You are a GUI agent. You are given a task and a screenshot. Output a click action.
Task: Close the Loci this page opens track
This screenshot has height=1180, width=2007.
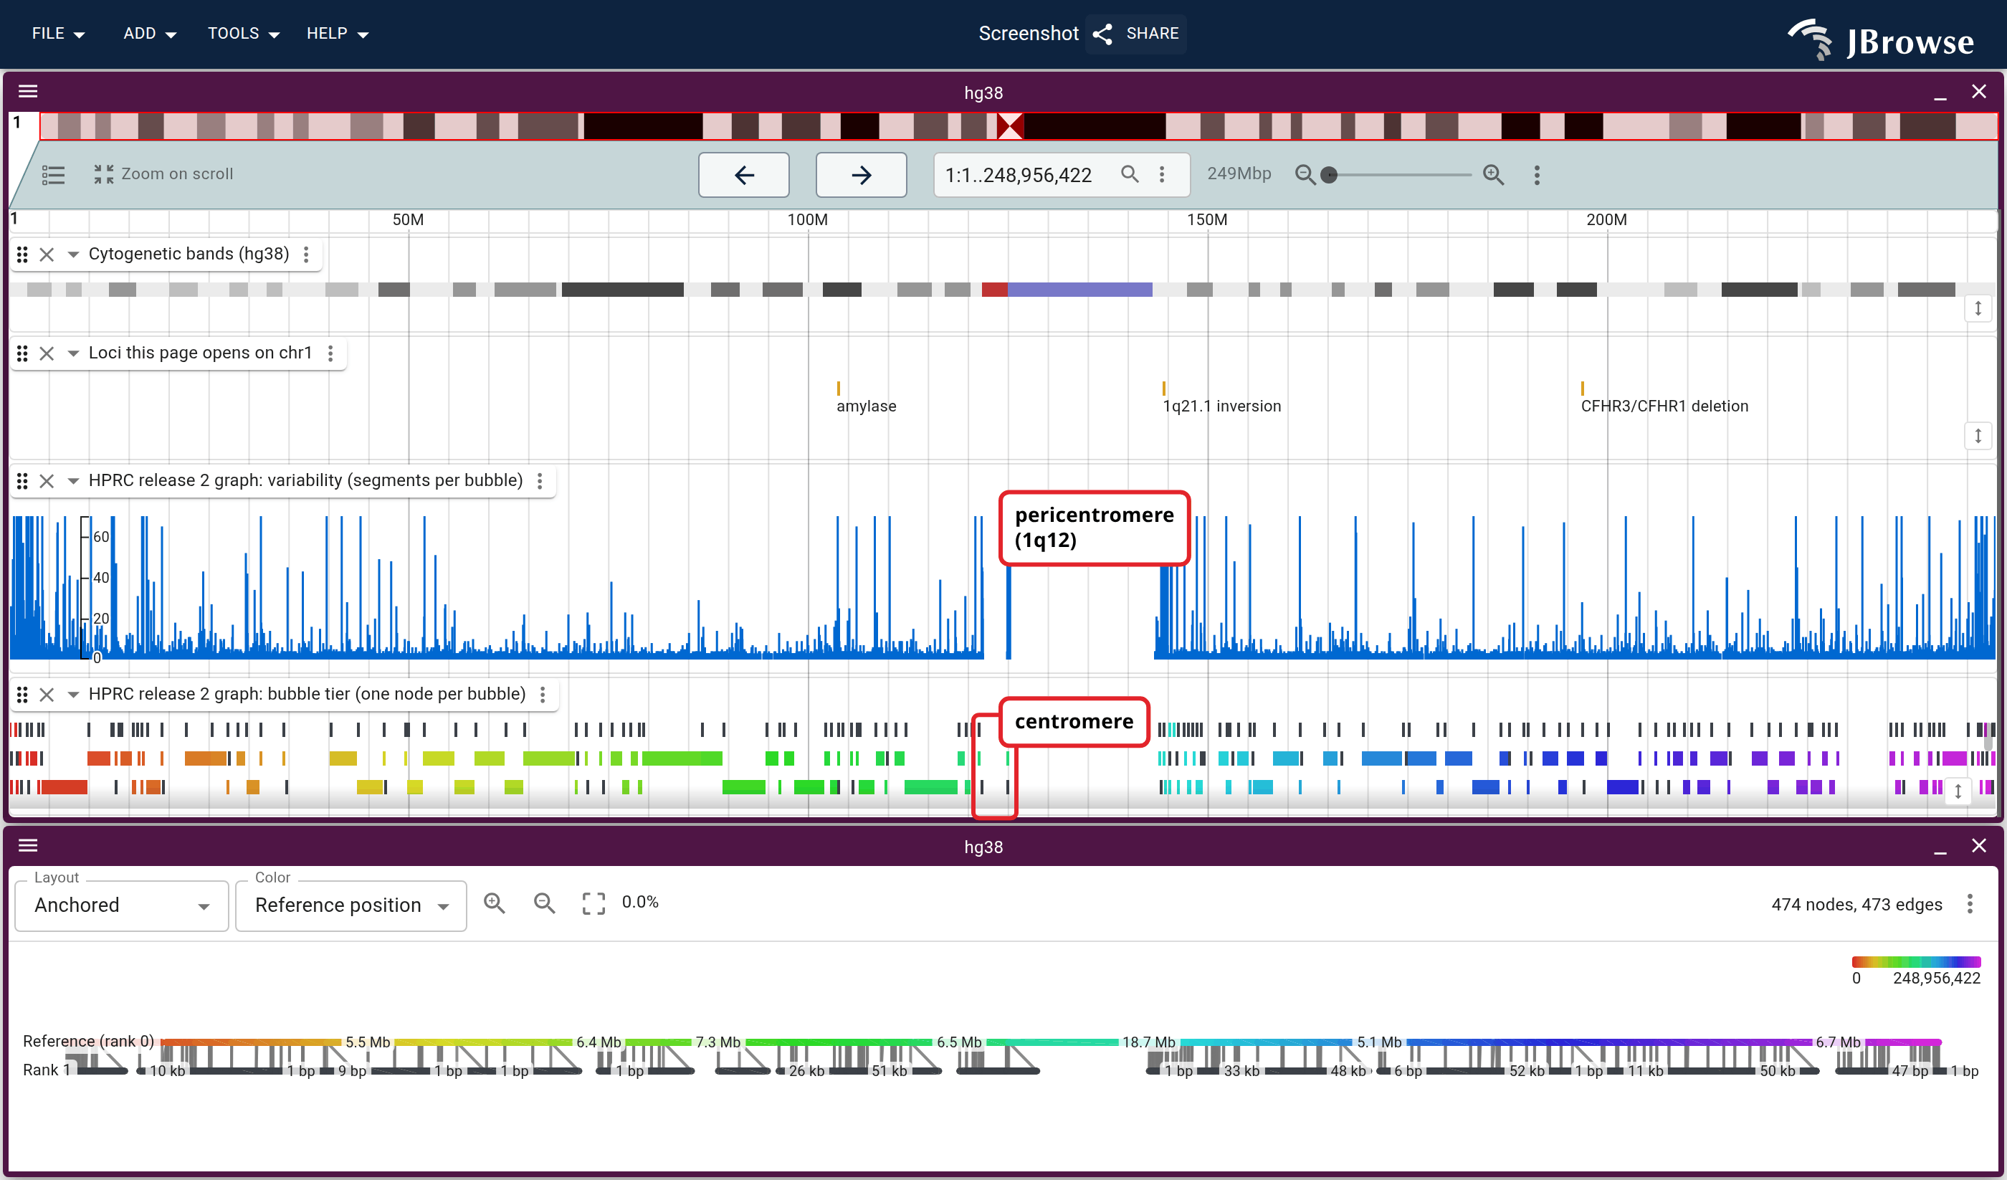[x=47, y=353]
